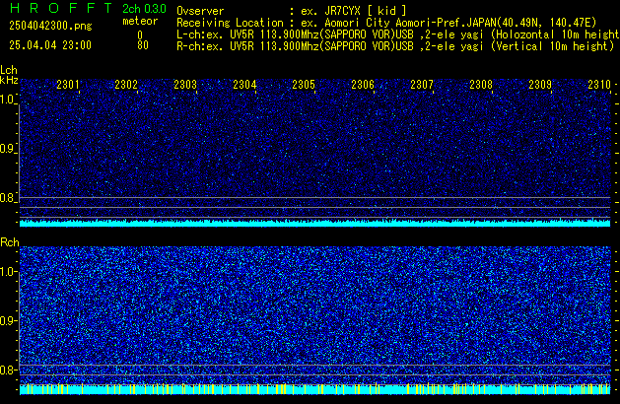620x404 pixels.
Task: Click the R-ch receiver description line
Action: coord(395,46)
